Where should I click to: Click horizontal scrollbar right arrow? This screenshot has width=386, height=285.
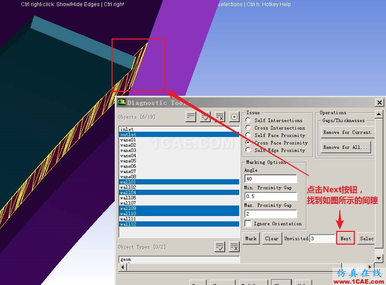click(x=370, y=267)
